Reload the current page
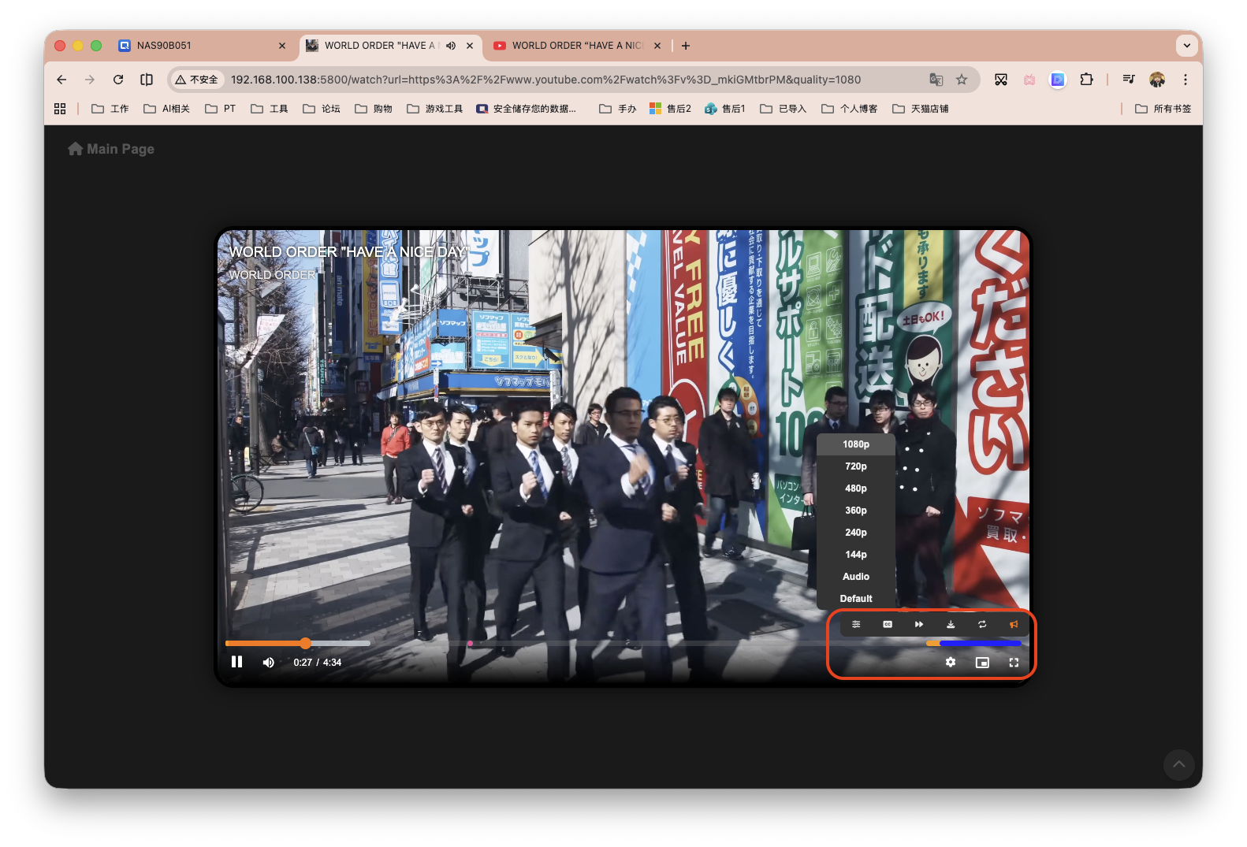This screenshot has width=1247, height=847. tap(118, 80)
